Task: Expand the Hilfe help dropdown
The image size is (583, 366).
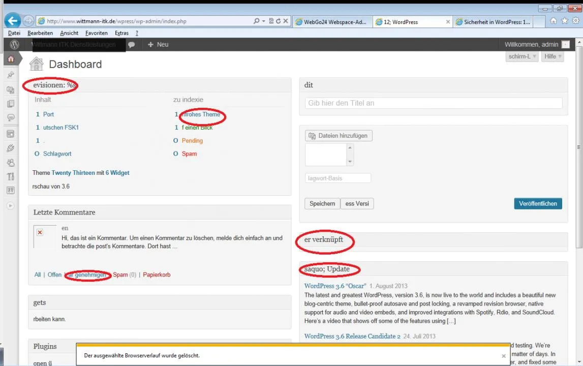Action: [x=553, y=56]
